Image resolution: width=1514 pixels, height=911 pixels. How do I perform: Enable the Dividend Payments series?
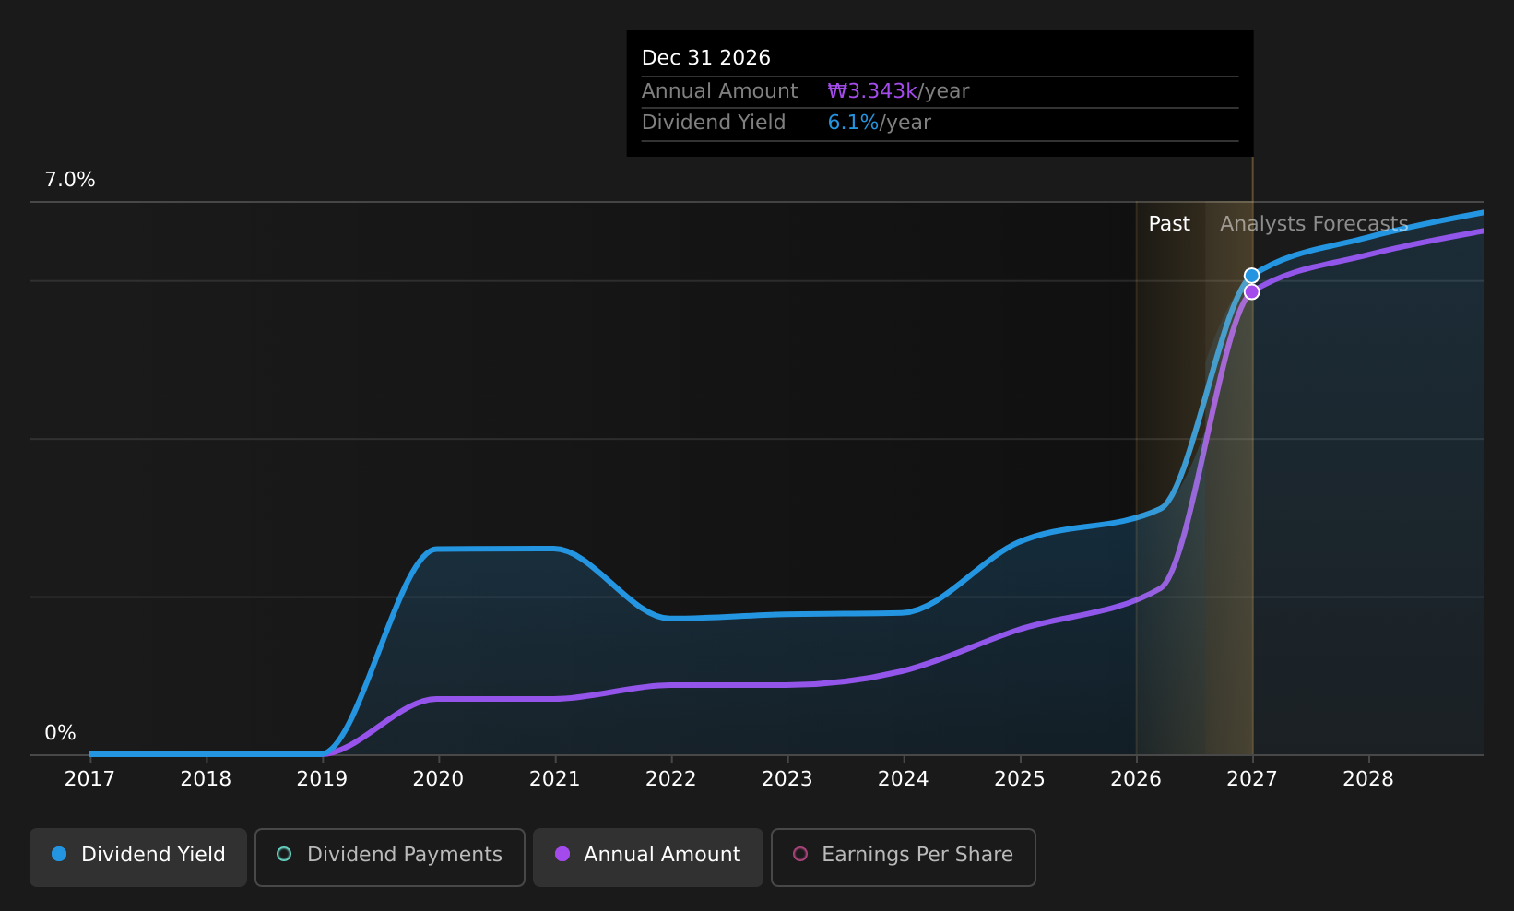coord(390,857)
